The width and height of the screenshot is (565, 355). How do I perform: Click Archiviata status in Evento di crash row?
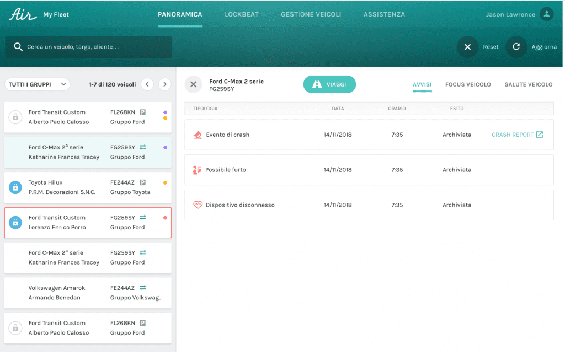(x=457, y=135)
